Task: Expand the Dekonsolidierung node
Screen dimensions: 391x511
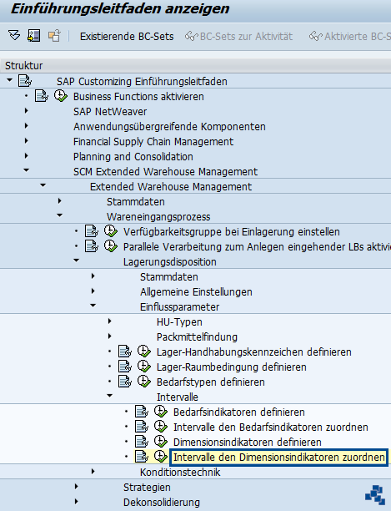Action: tap(76, 502)
